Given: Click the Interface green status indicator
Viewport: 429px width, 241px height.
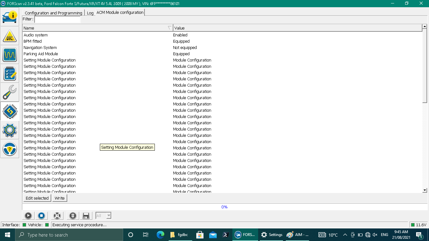Looking at the screenshot, I should [x=24, y=225].
